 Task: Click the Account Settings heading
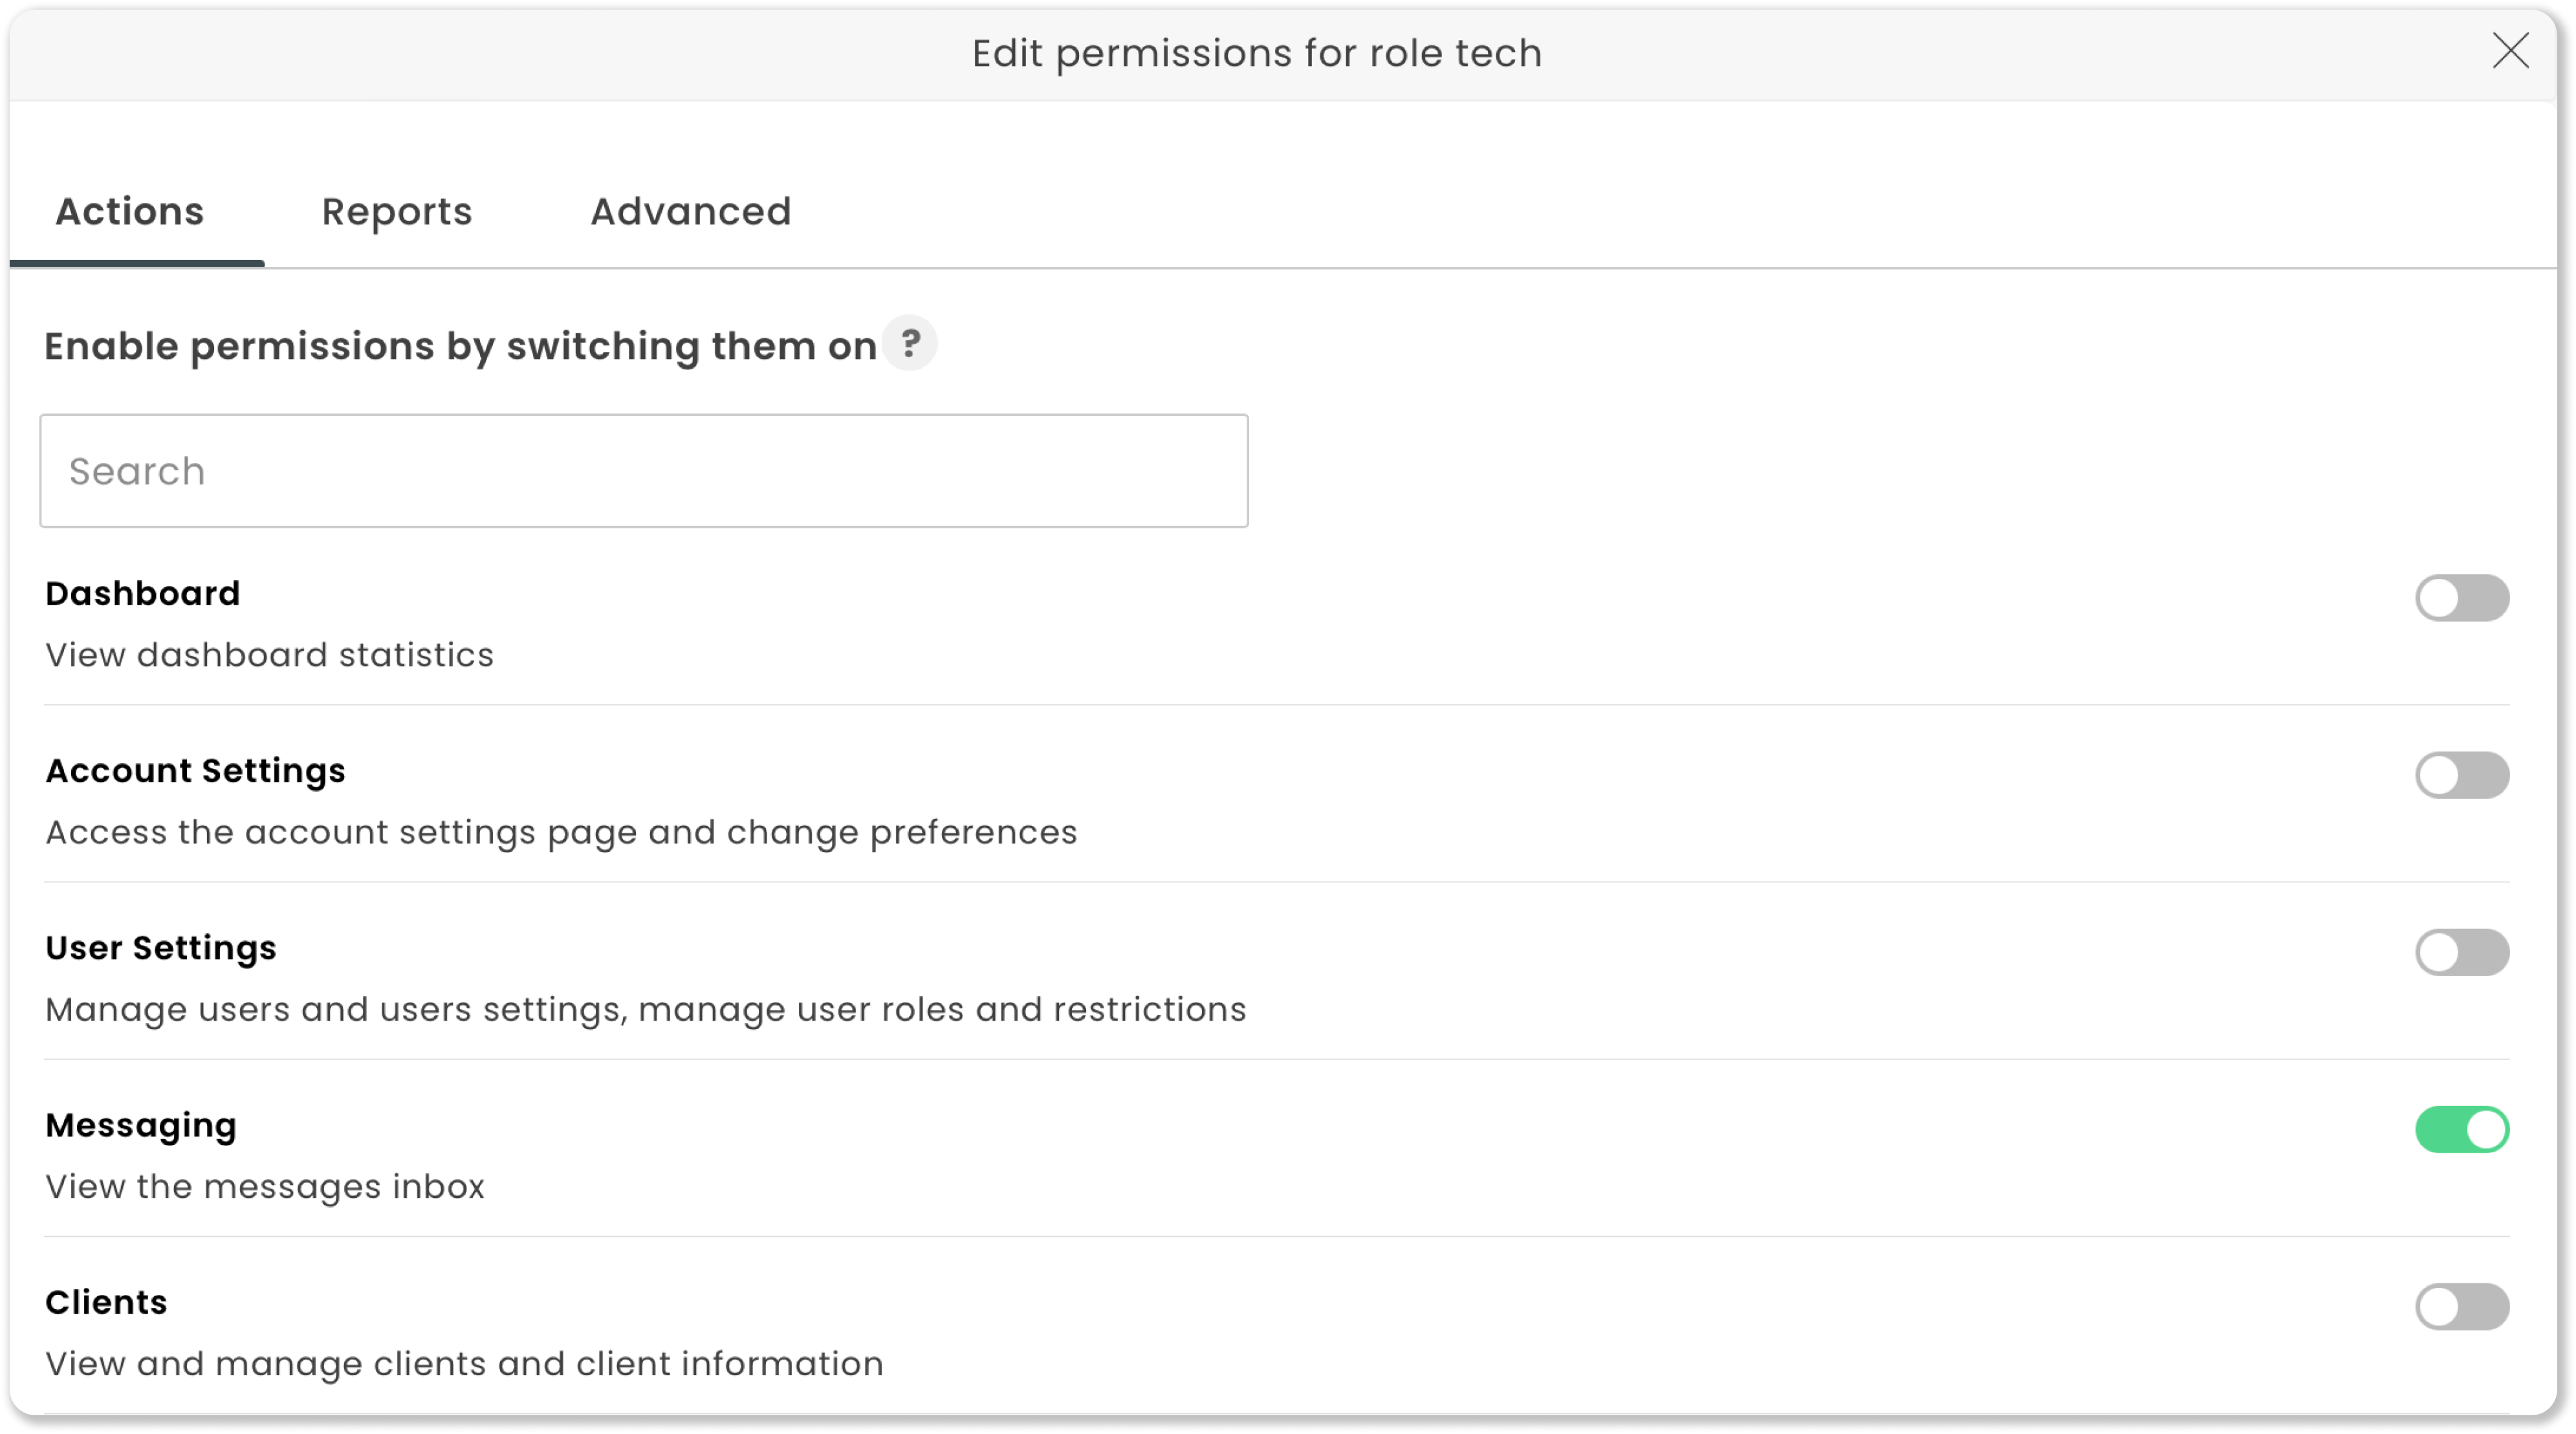[196, 771]
